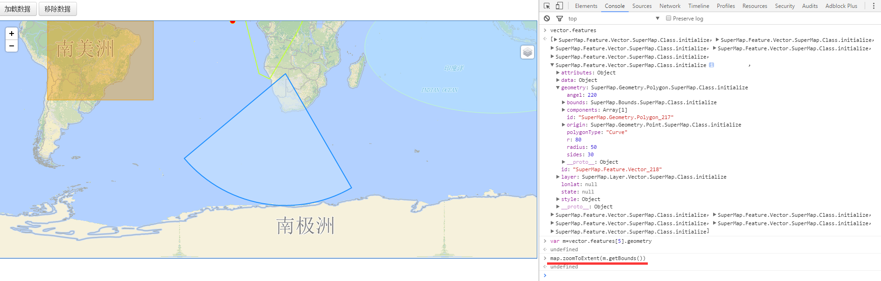Switch to the Network tab
The image size is (881, 281).
pos(670,6)
